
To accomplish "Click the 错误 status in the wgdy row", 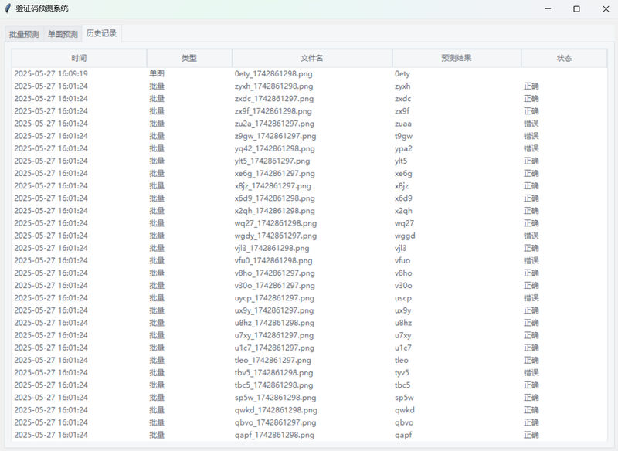I will click(531, 236).
